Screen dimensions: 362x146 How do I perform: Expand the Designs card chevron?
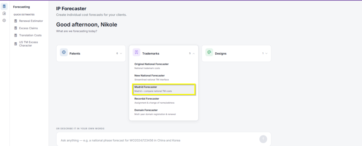coord(266,53)
